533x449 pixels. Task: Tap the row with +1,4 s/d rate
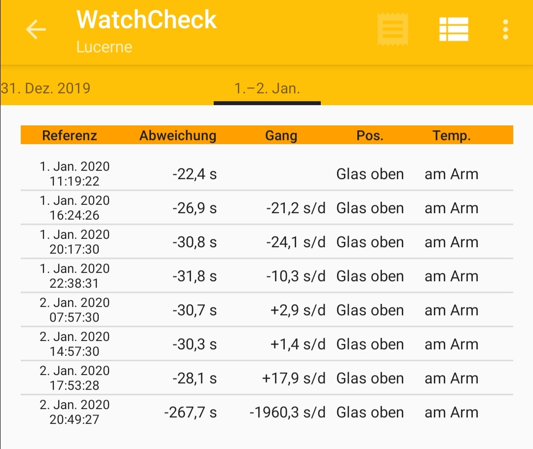tap(266, 344)
